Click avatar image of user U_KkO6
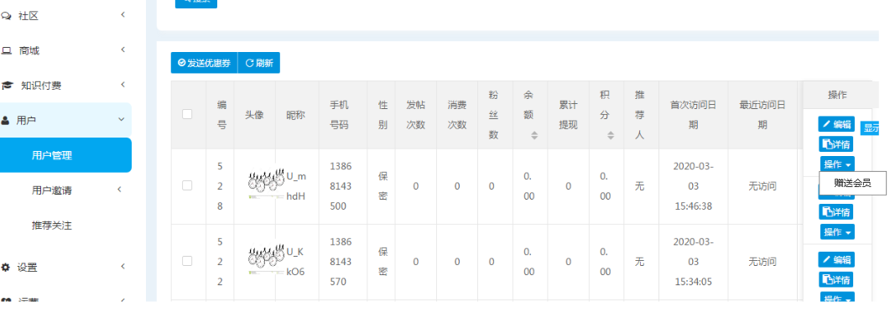890x328 pixels. coord(266,258)
